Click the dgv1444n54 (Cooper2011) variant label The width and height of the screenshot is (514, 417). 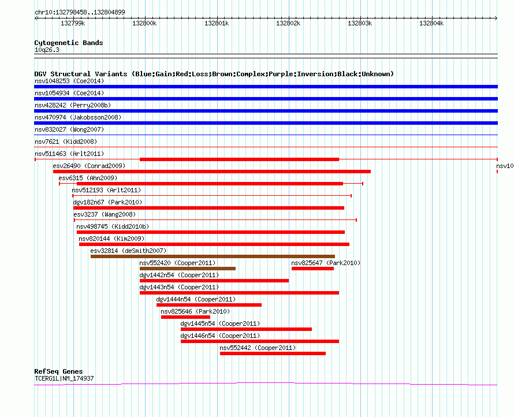[196, 299]
